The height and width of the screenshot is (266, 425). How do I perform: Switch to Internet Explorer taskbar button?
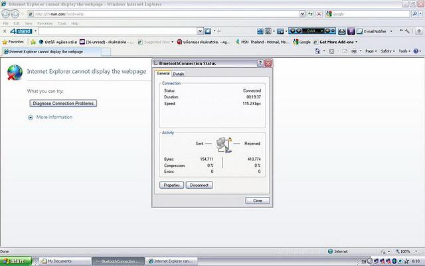[172, 261]
